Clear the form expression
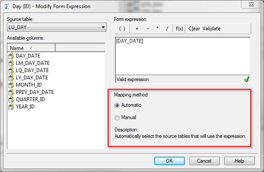The width and height of the screenshot is (264, 172). point(194,29)
